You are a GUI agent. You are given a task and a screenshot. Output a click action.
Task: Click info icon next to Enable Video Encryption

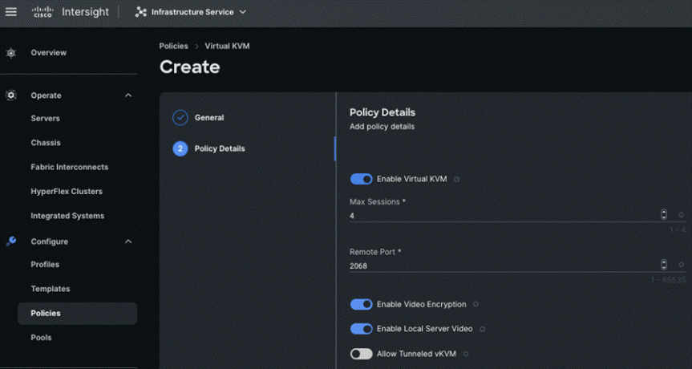coord(475,305)
